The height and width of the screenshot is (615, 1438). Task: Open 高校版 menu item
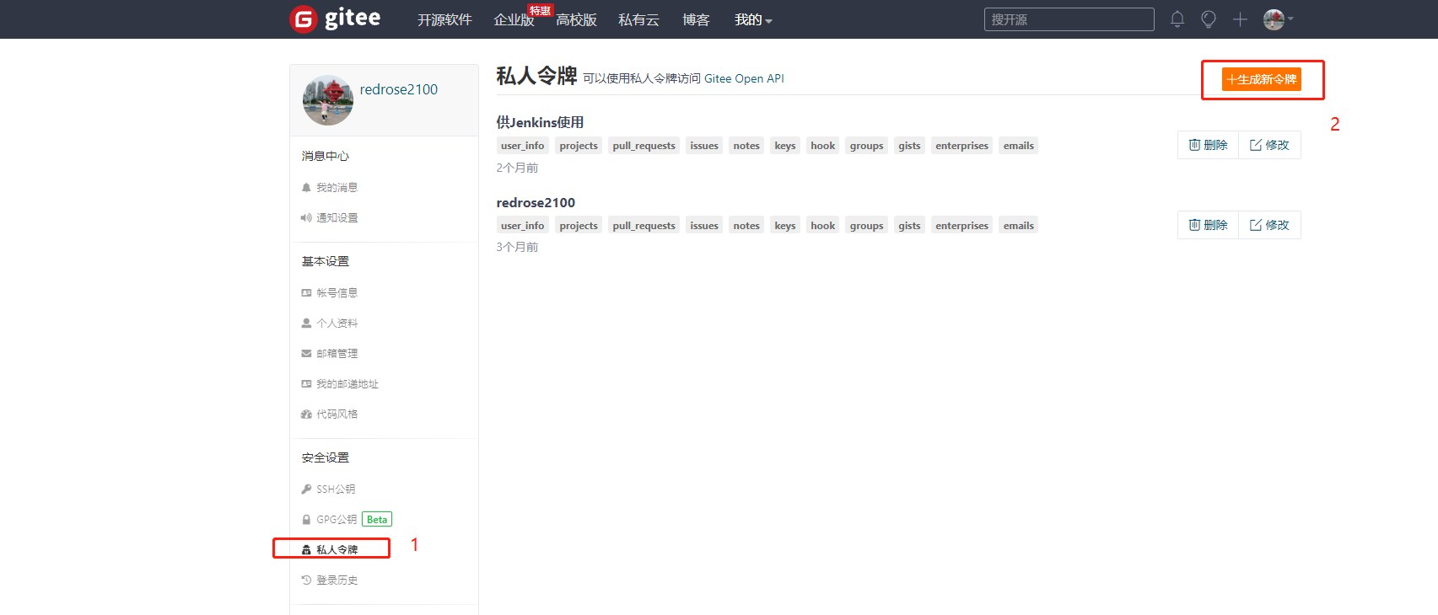(x=576, y=19)
